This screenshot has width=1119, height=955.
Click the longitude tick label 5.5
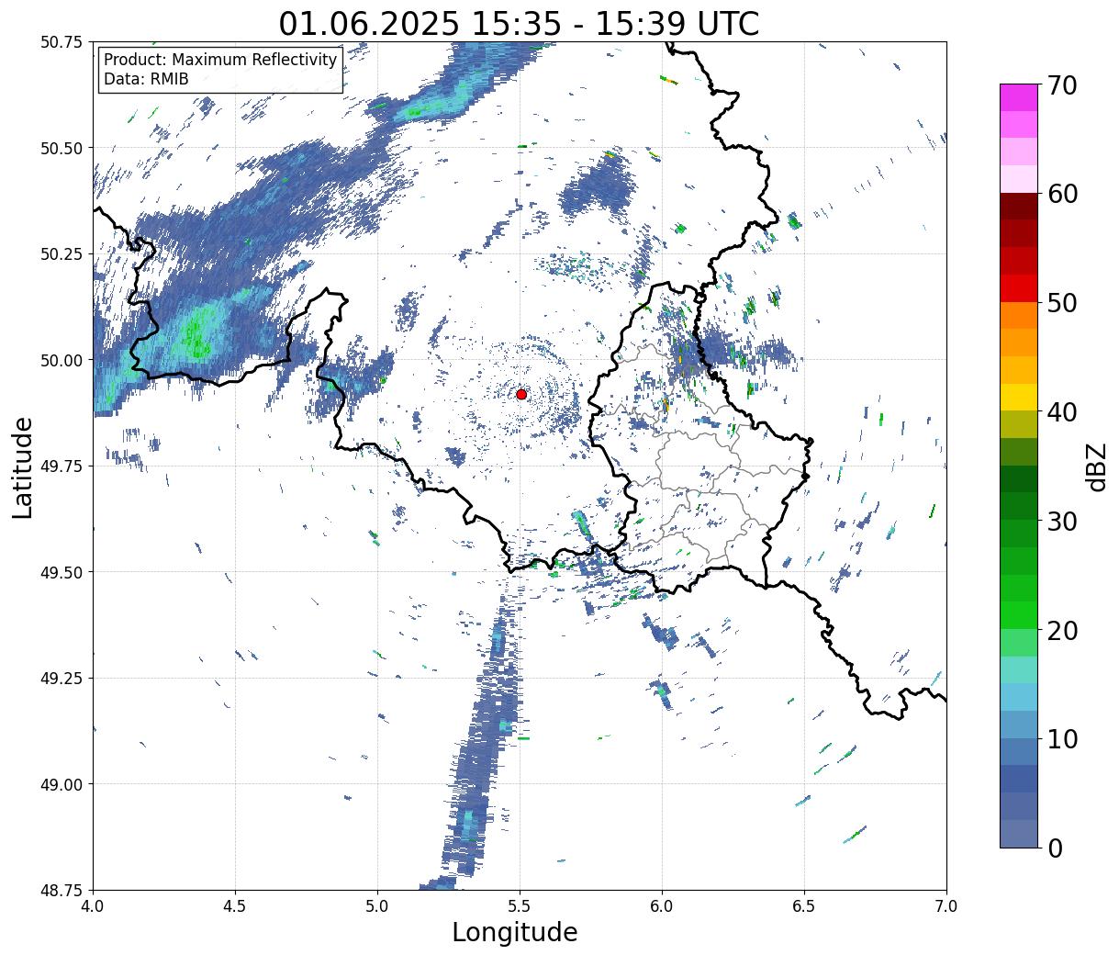click(520, 906)
